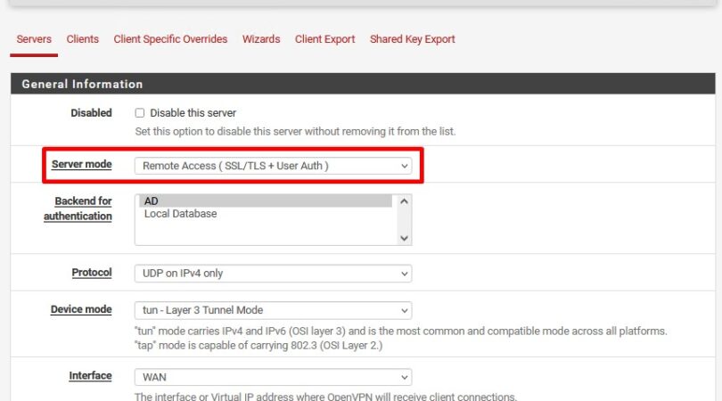This screenshot has height=401, width=722.
Task: Expand the Interface dropdown showing WAN
Action: click(x=272, y=377)
